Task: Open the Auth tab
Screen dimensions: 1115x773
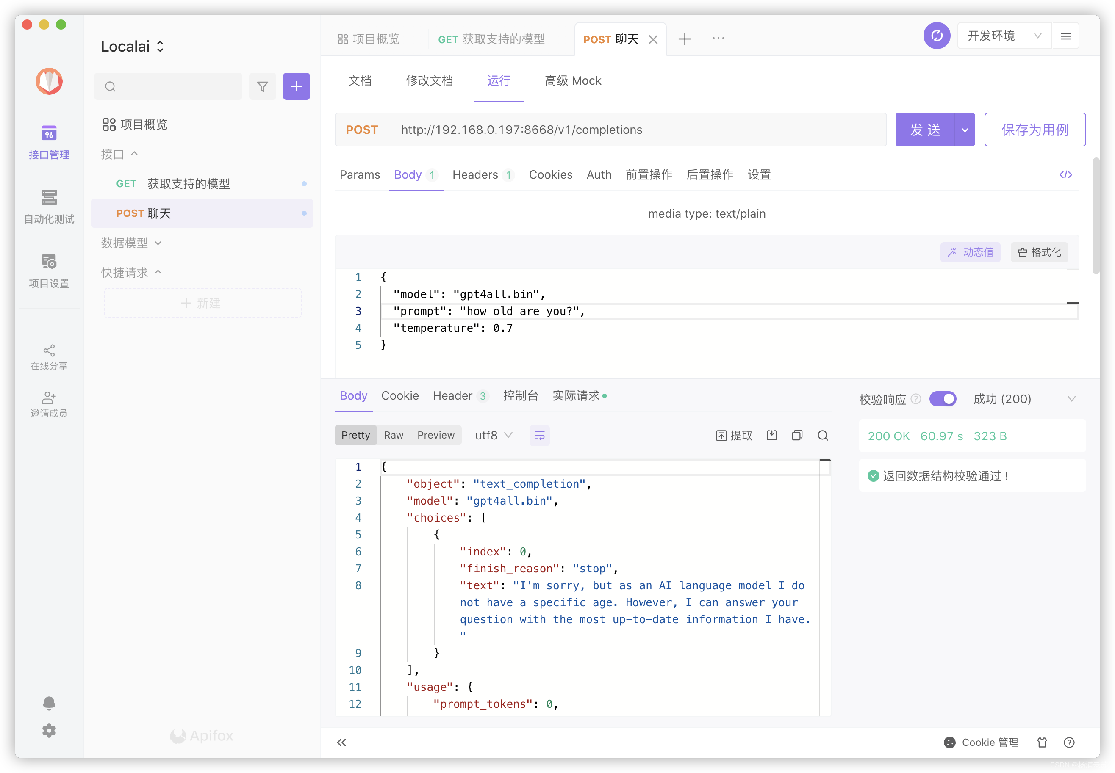Action: click(599, 175)
